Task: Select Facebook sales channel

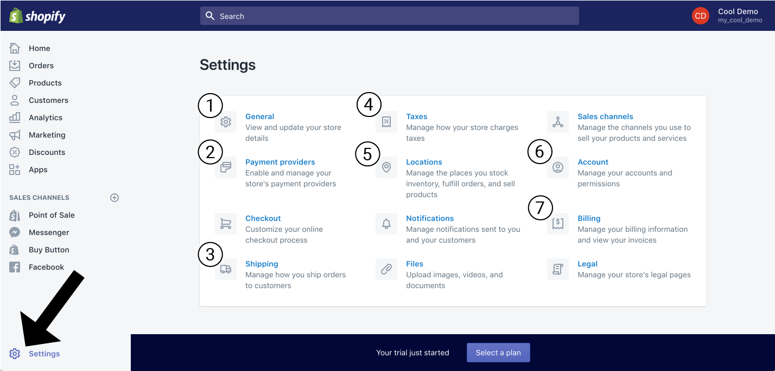Action: tap(46, 267)
